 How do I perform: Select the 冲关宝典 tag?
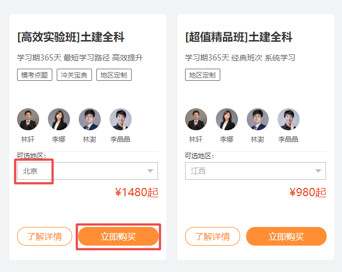coord(74,75)
